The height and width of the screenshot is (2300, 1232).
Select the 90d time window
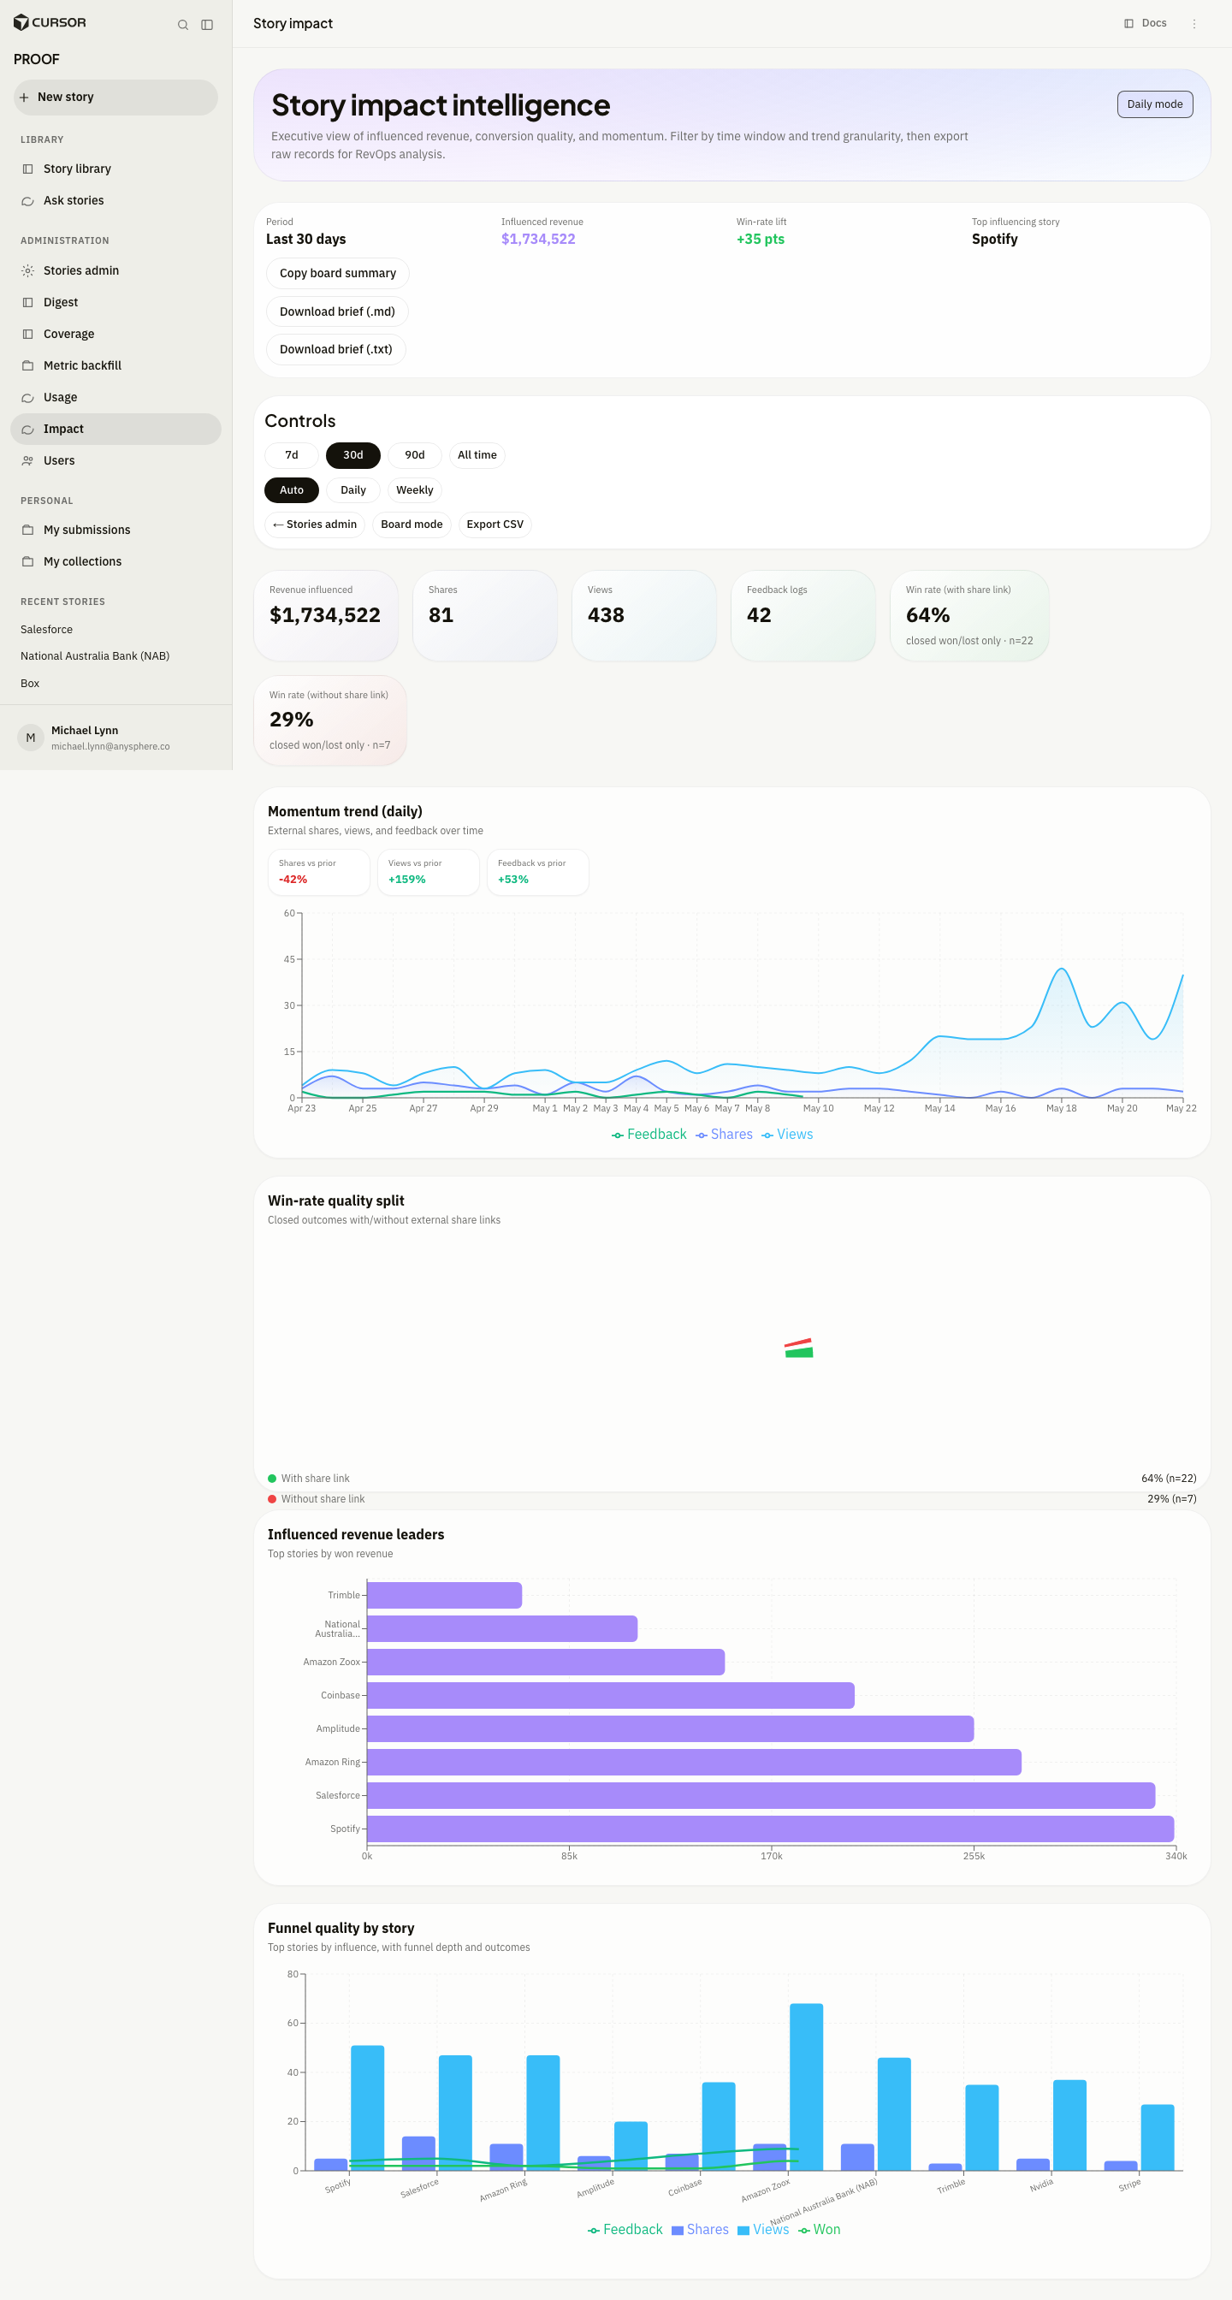click(x=414, y=455)
